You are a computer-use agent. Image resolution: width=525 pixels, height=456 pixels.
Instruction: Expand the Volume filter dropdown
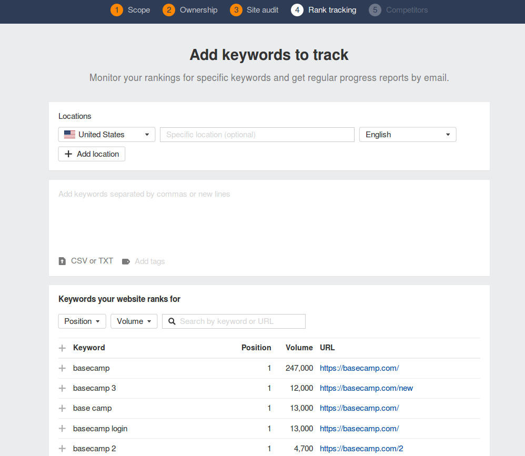134,321
